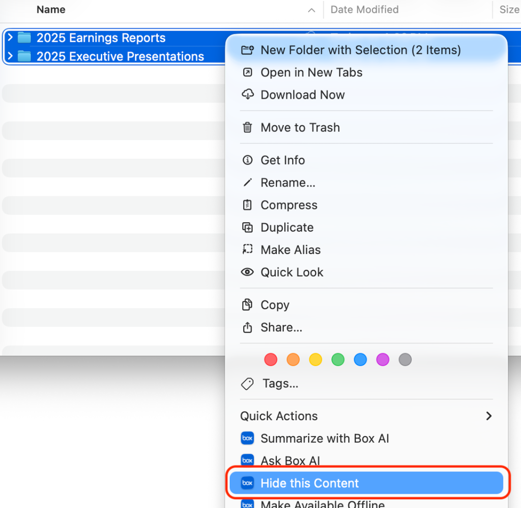521x508 pixels.
Task: Click the Box icon beside Summarize with Box AI
Action: 247,438
